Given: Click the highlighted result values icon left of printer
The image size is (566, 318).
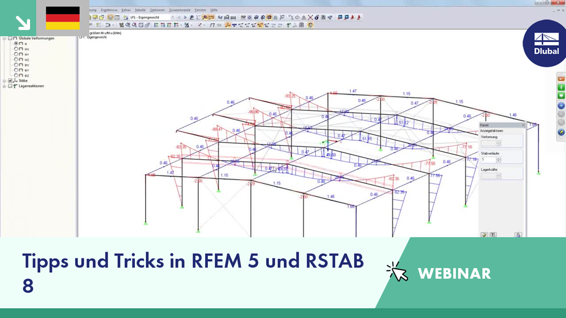Looking at the screenshot, I should pyautogui.click(x=212, y=17).
